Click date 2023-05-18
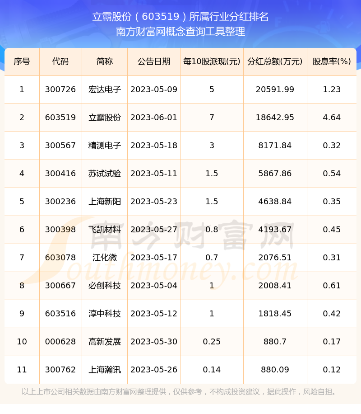Screen dimensions: 361x414 154,146
